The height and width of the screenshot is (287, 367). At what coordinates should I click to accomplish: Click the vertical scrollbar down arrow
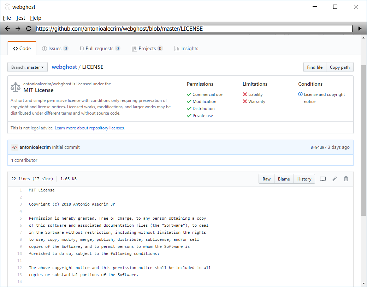tap(363, 283)
